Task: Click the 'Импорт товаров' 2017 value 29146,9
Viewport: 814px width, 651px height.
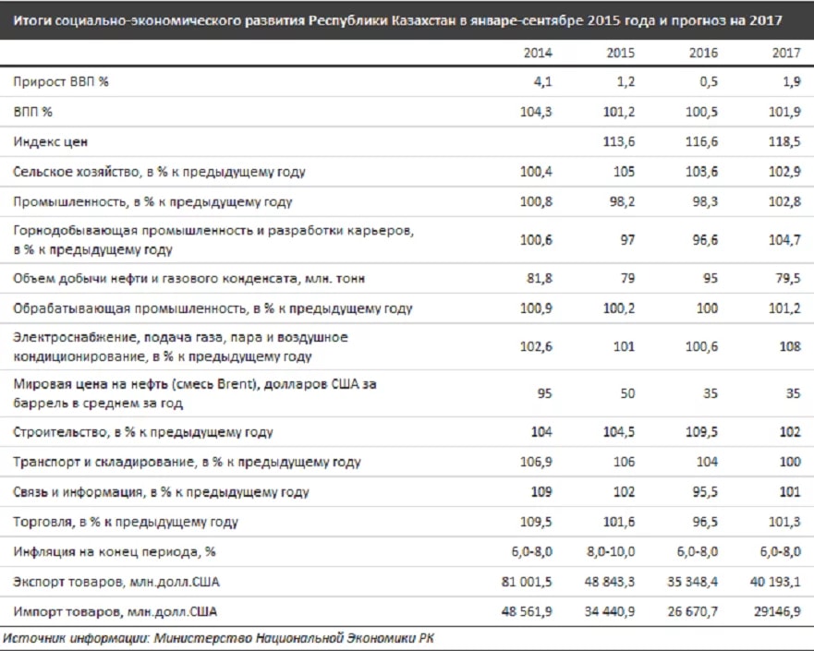Action: (x=777, y=612)
